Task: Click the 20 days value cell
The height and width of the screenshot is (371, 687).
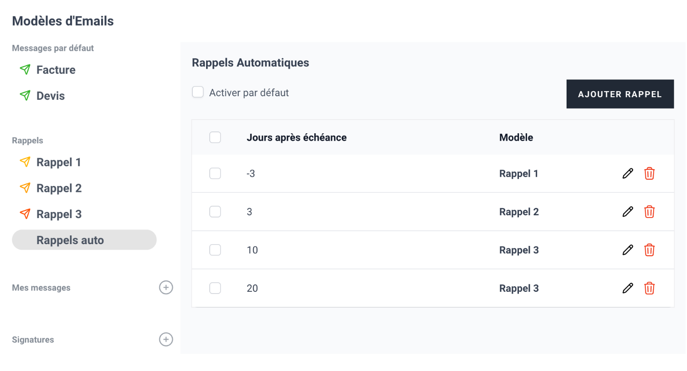Action: coord(252,288)
